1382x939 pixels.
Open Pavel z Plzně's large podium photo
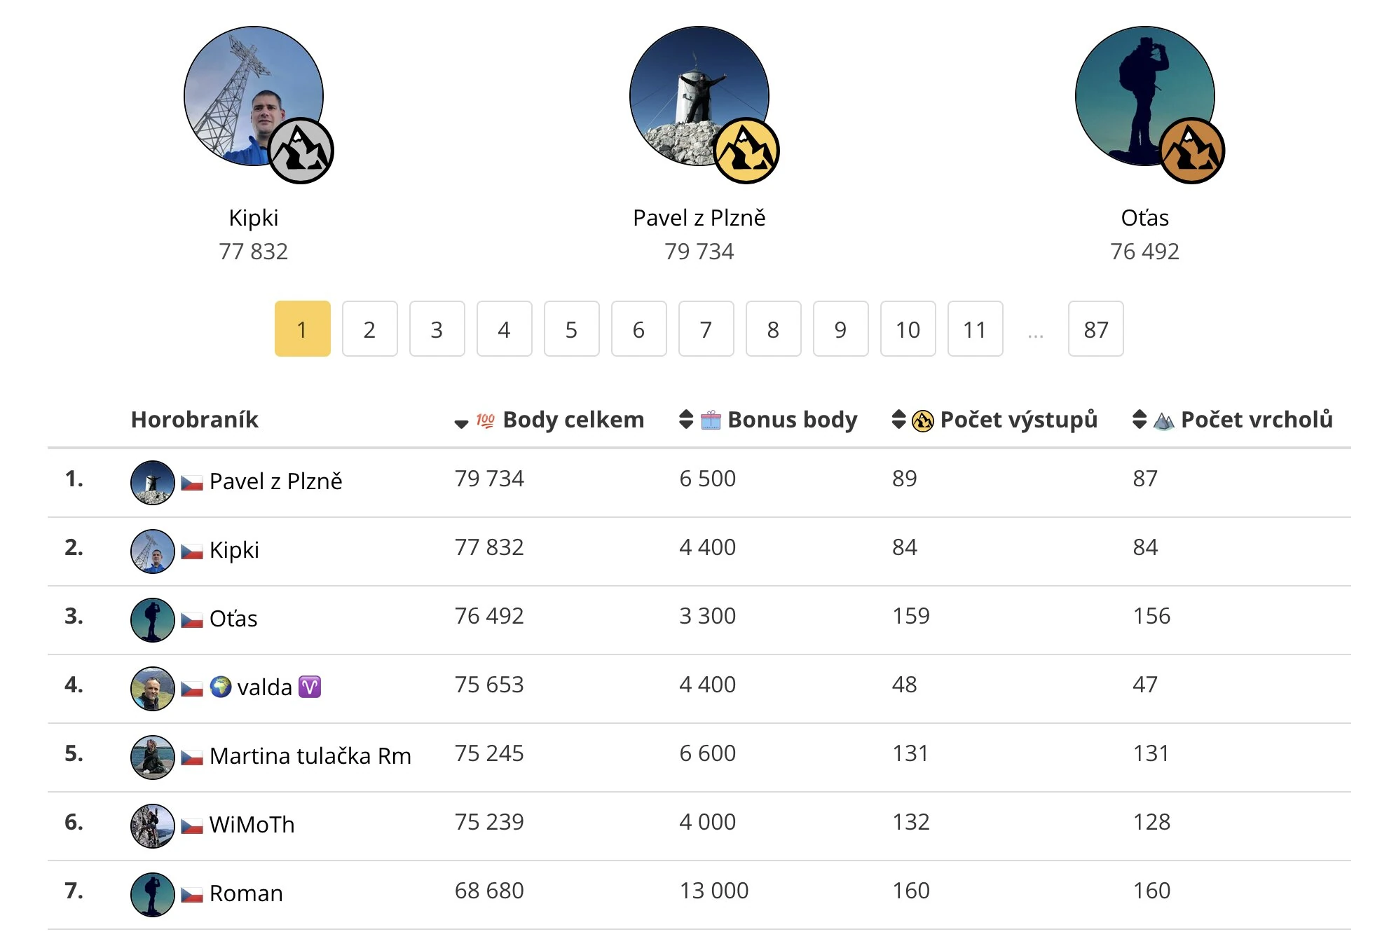(699, 96)
